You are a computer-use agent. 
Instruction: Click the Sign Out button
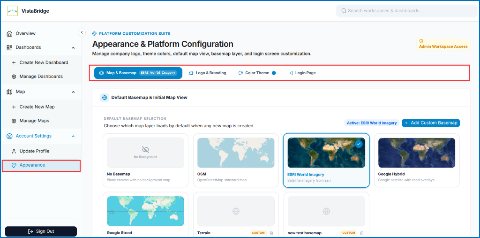41,231
